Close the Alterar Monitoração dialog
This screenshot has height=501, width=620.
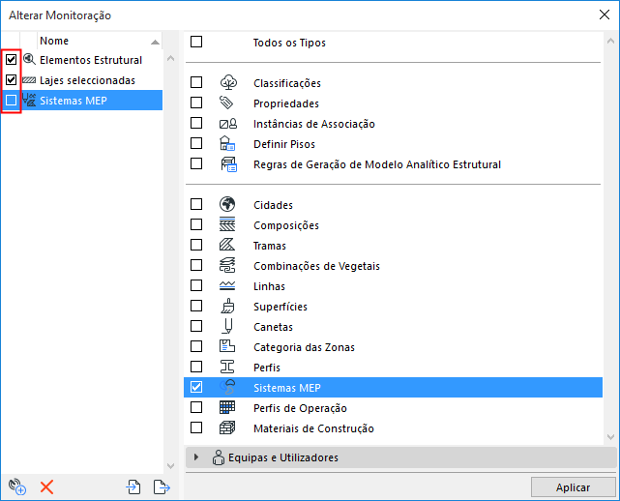pos(605,15)
